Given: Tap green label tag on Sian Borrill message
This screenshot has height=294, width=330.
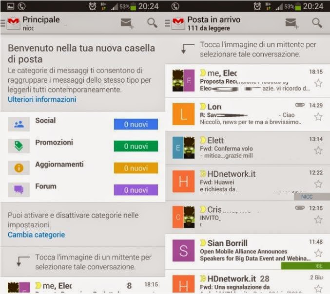Looking at the screenshot, I should coord(305,266).
